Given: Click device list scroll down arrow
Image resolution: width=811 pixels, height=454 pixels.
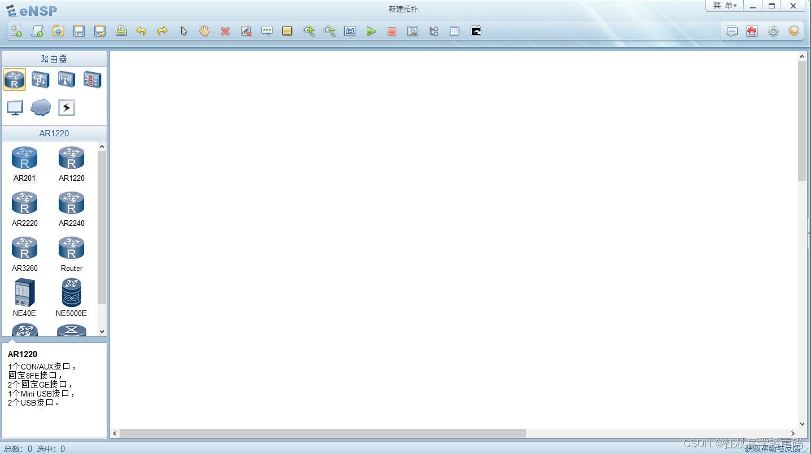Looking at the screenshot, I should 102,332.
